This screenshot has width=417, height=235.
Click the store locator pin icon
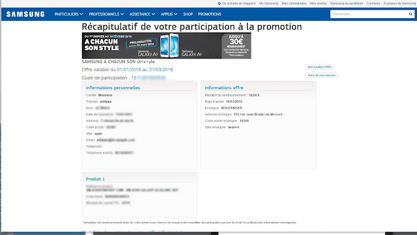coord(219,3)
